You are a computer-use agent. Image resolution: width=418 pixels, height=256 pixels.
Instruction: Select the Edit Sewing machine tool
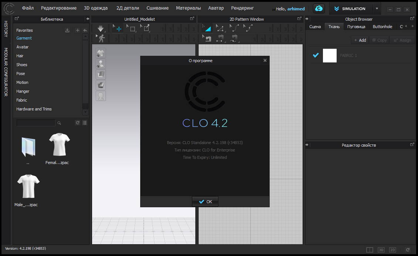coord(207,38)
